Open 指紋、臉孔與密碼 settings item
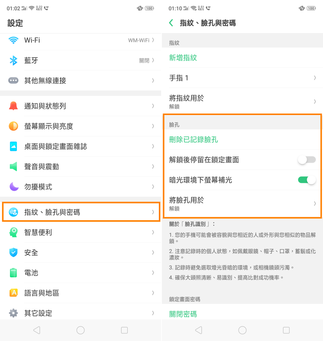The width and height of the screenshot is (323, 341). tap(81, 212)
